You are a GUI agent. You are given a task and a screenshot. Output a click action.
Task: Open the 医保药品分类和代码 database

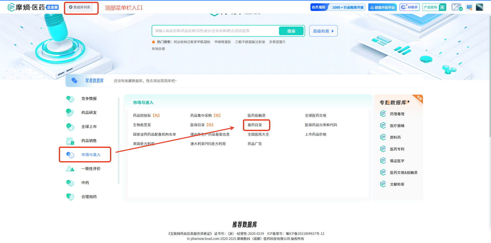[321, 125]
